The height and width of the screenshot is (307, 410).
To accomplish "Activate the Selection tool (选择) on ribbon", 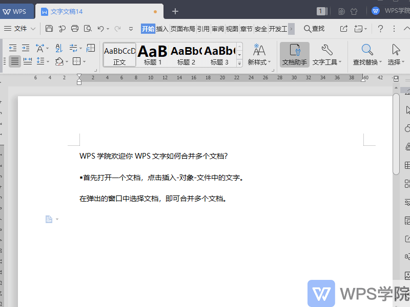I will click(x=395, y=55).
